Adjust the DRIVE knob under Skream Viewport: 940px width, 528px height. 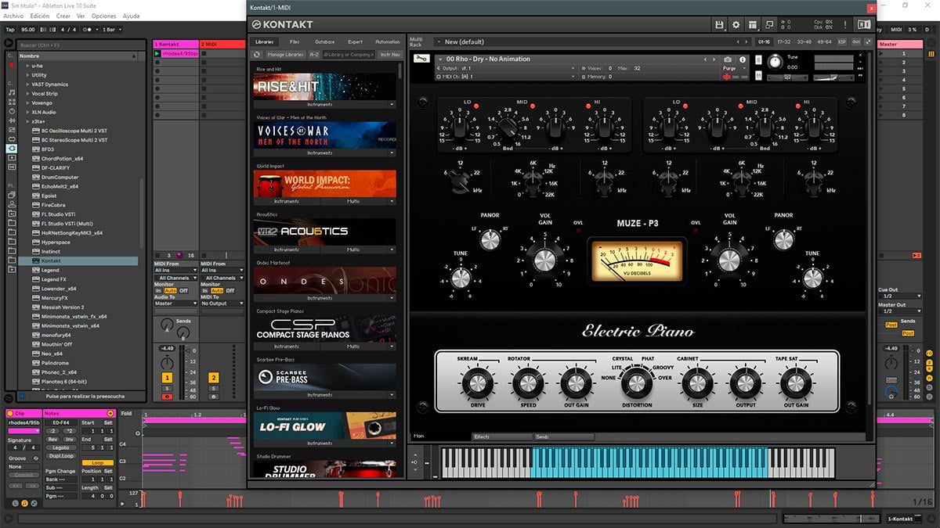point(476,383)
